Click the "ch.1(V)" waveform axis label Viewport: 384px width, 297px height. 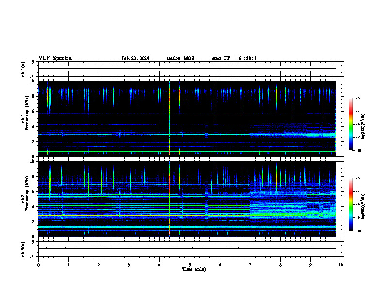23,69
